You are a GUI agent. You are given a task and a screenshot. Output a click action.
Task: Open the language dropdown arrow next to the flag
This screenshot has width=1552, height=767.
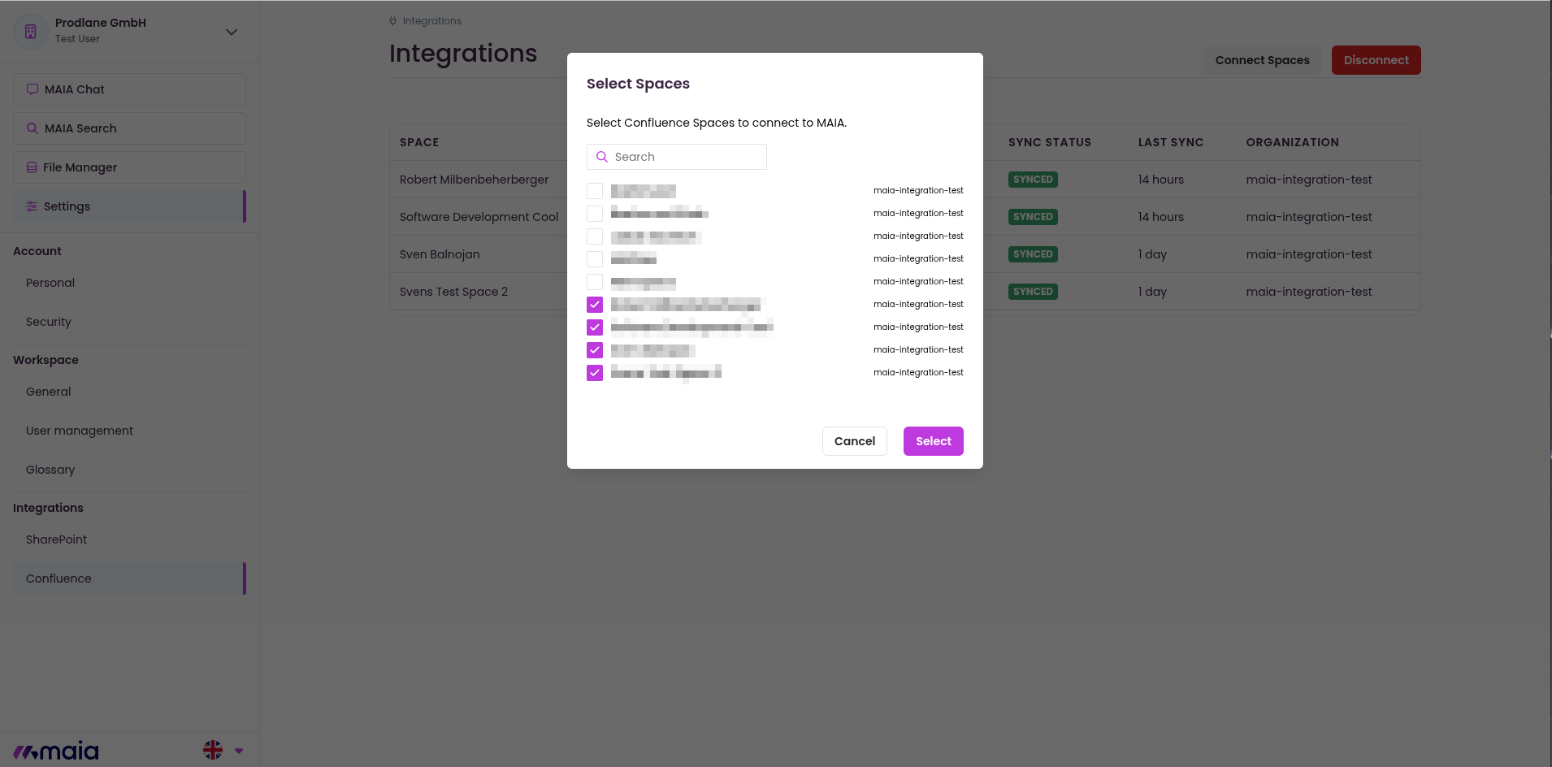click(x=239, y=751)
